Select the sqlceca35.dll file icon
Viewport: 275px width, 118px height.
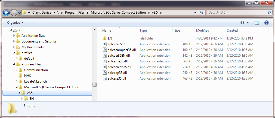pos(105,44)
